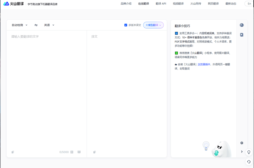Click the icon right of 0/5000 counter
This screenshot has width=254, height=168.
pos(72,152)
